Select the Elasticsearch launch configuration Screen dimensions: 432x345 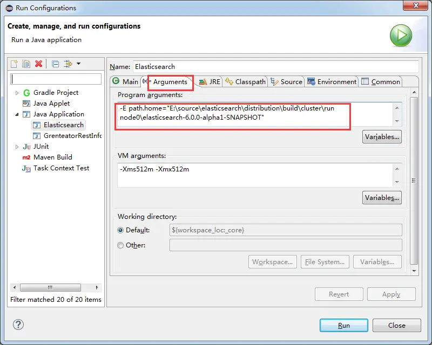(64, 125)
